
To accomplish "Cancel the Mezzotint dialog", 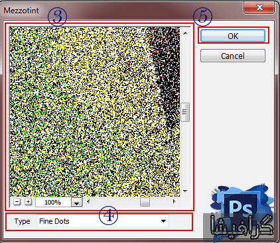I will tap(233, 56).
